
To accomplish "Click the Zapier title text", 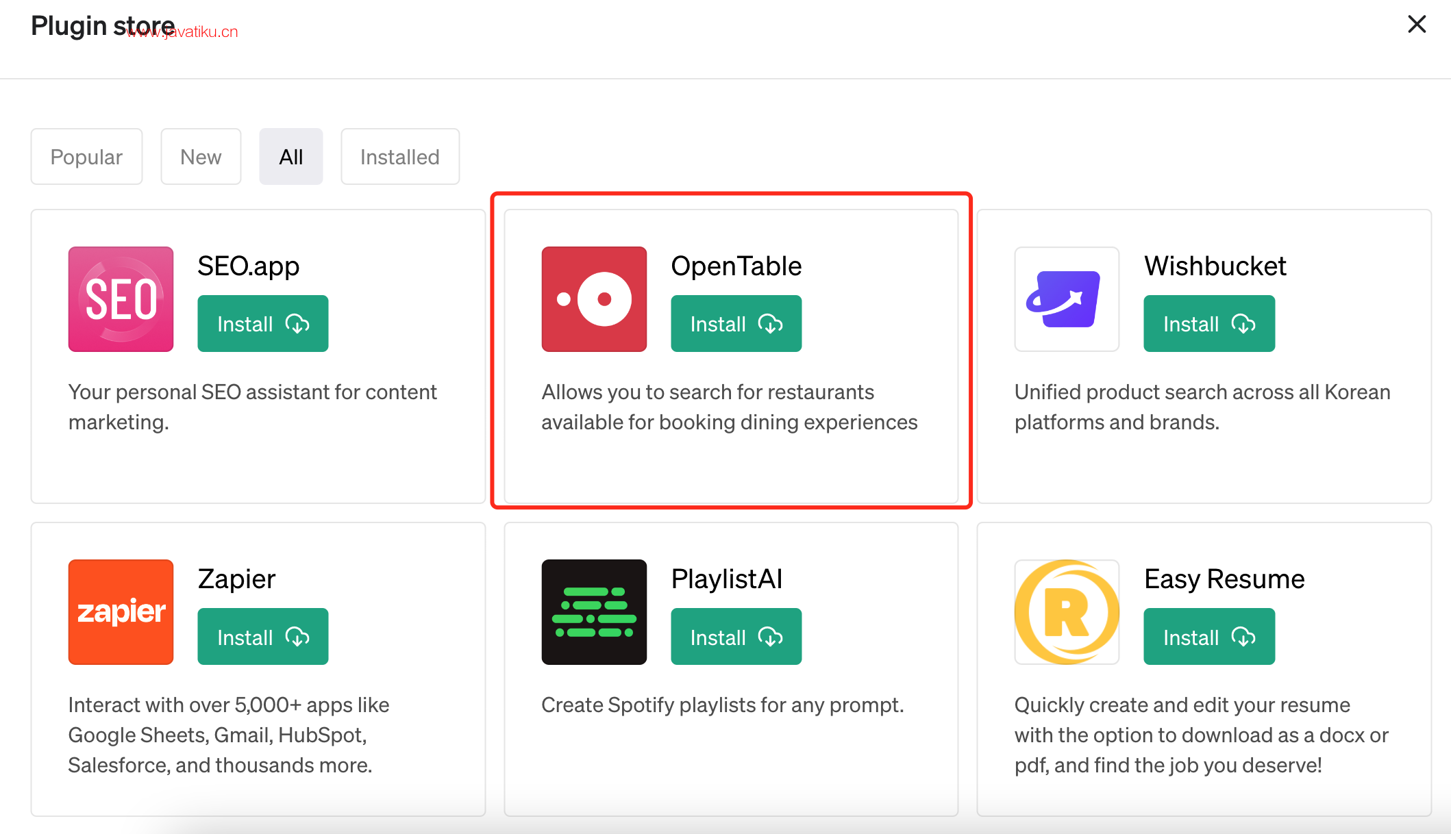I will coord(237,580).
